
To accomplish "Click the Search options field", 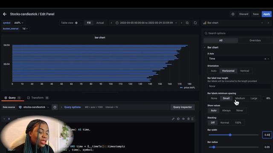I will (238, 33).
